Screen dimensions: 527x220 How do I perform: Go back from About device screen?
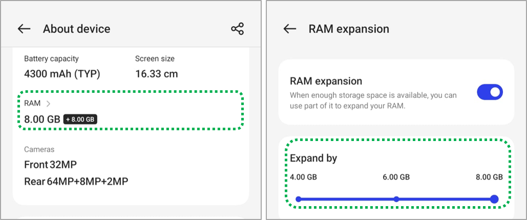pyautogui.click(x=24, y=29)
